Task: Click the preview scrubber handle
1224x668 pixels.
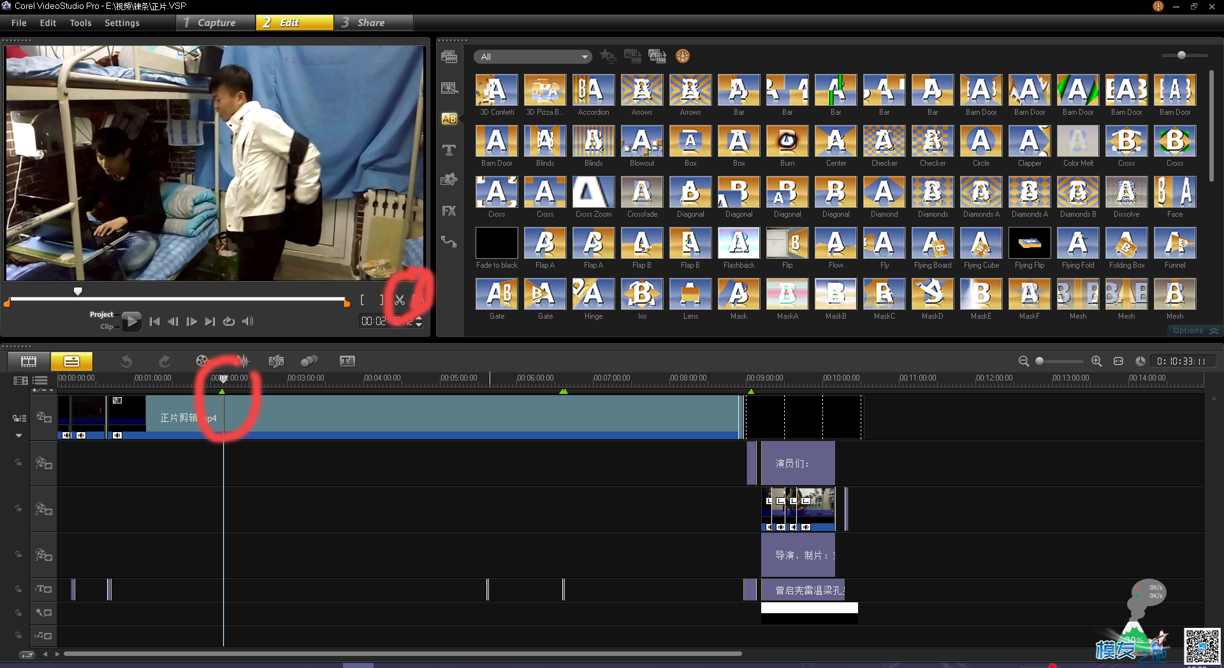Action: click(x=78, y=291)
